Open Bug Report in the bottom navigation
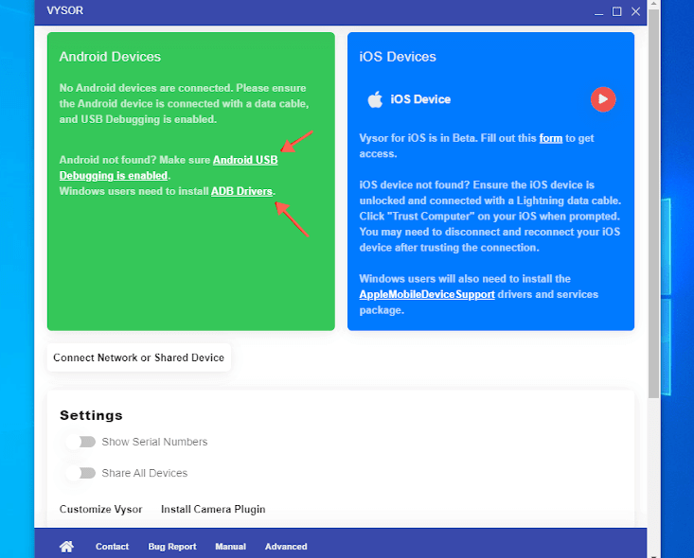 coord(172,547)
